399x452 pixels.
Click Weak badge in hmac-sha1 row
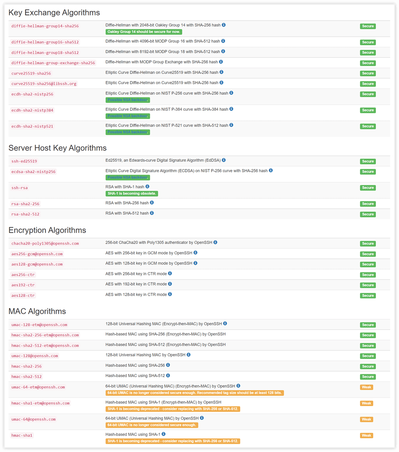coord(366,435)
